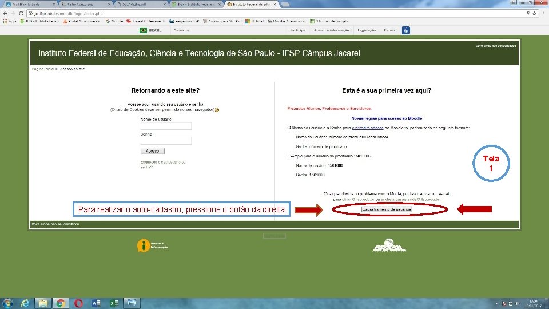Click the Chrome taskbar icon
This screenshot has height=309, width=549.
pos(61,303)
